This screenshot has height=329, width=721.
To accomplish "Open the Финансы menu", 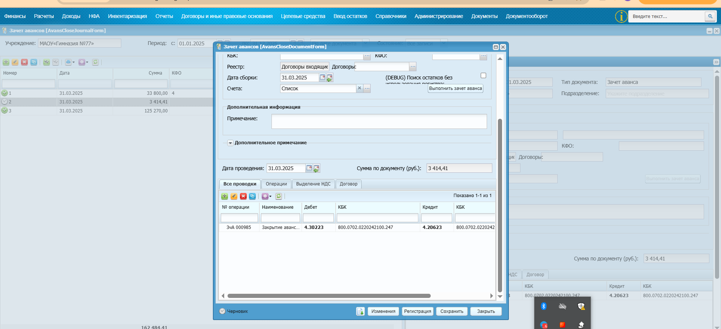I will [x=15, y=16].
